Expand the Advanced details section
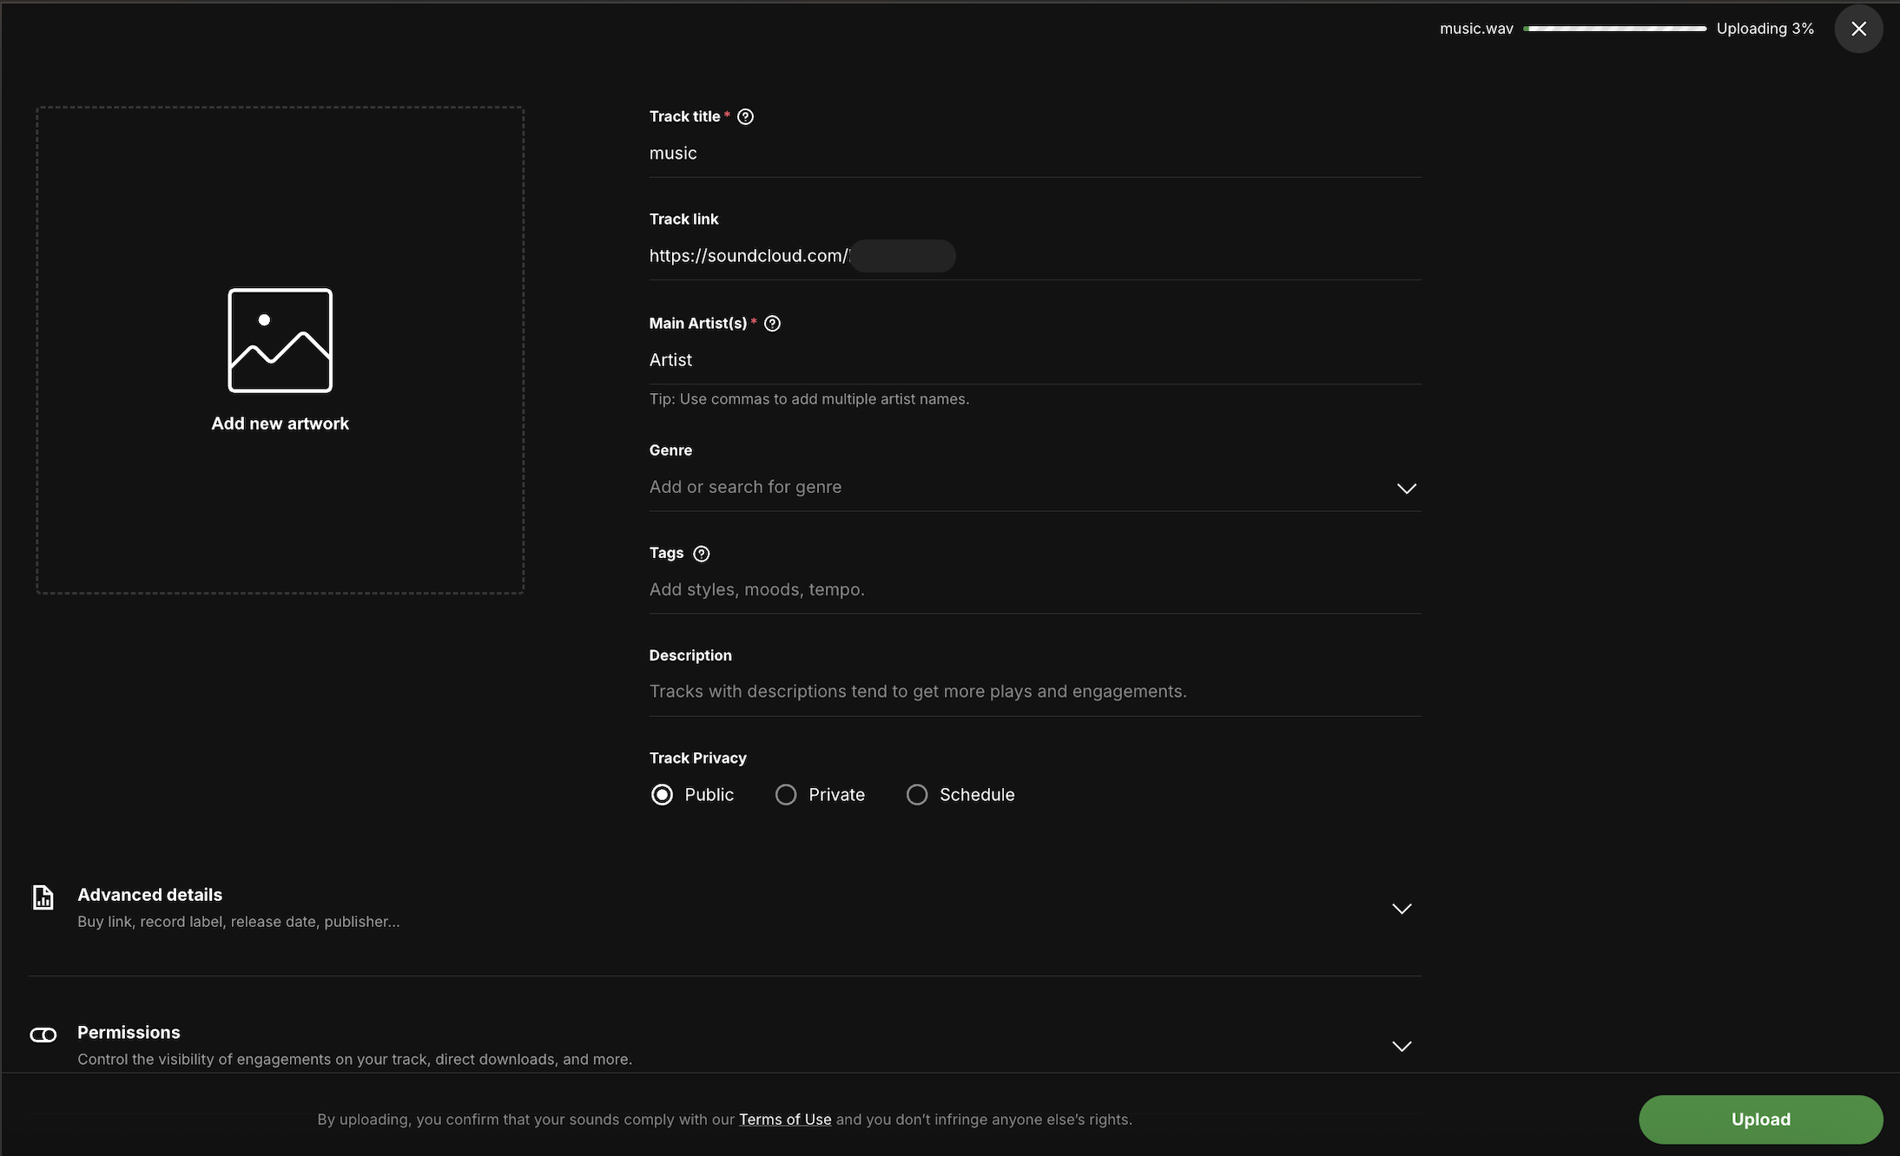 point(1401,908)
